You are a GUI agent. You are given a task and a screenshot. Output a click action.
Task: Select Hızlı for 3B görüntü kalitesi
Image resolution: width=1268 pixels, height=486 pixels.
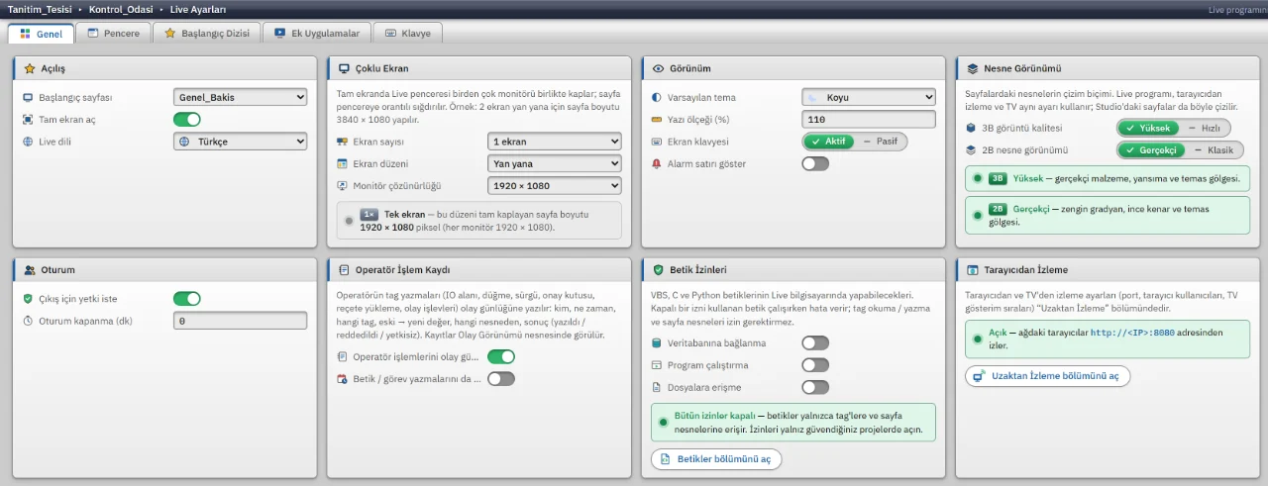pyautogui.click(x=1204, y=129)
